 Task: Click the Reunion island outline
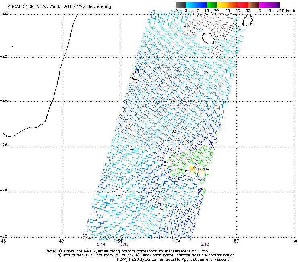tap(208, 38)
